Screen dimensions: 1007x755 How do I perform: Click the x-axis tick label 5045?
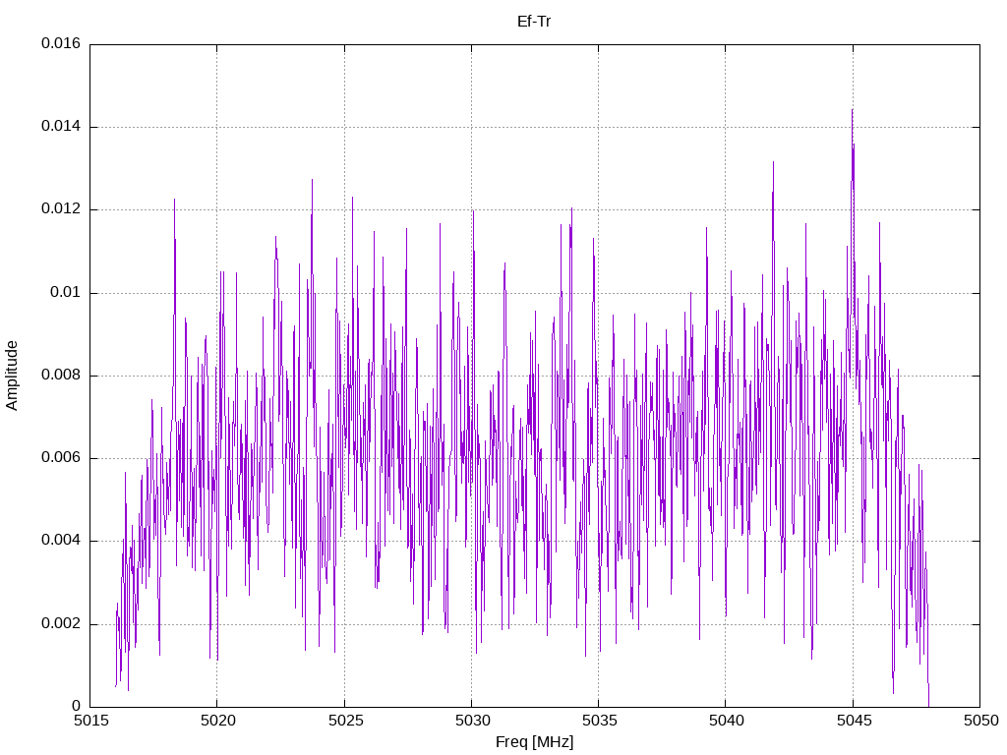[x=854, y=721]
